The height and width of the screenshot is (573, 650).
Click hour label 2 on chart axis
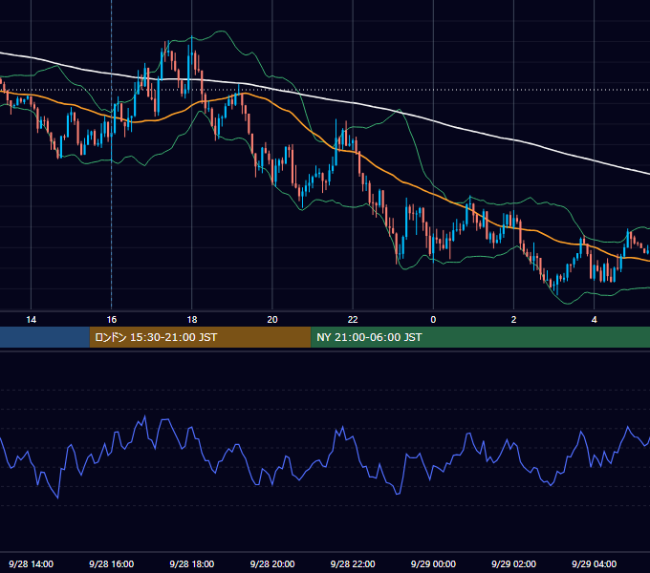point(513,320)
